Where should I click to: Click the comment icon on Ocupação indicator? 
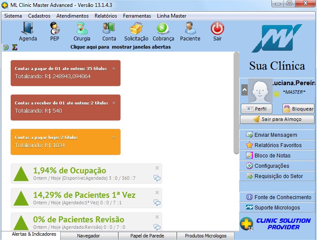157,178
